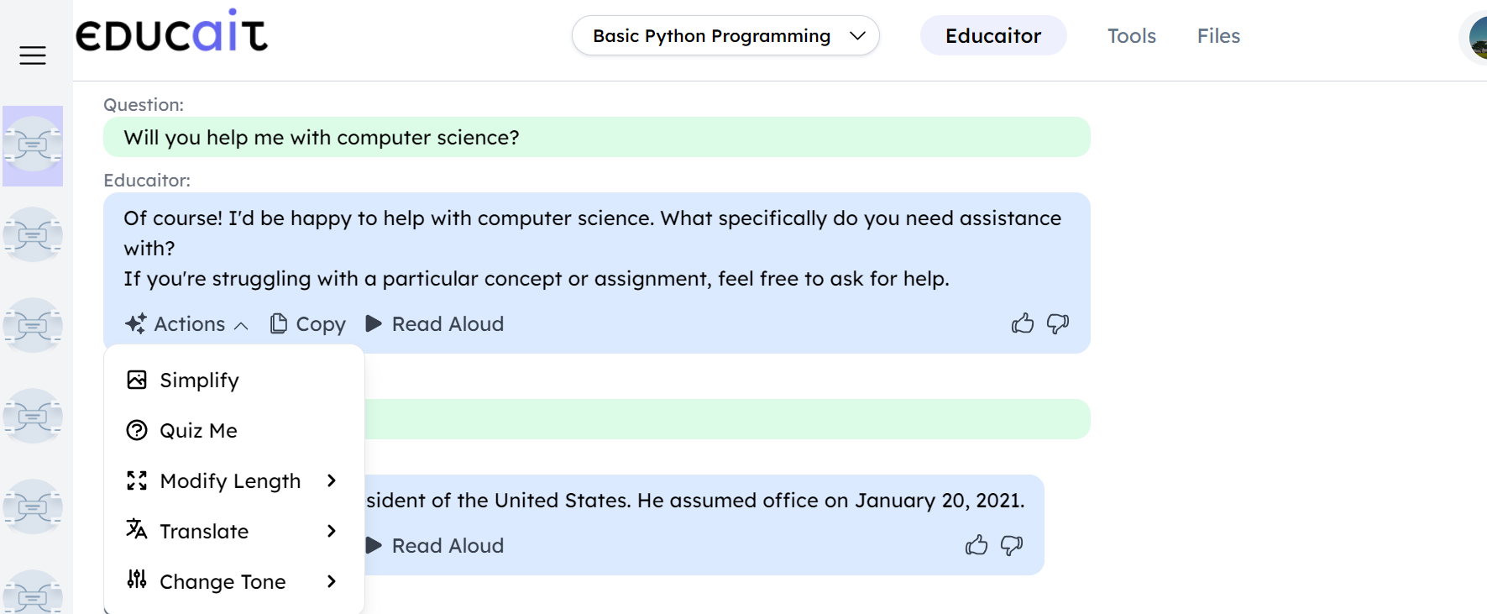Select the first conversation thumbnail in the sidebar

[x=33, y=145]
